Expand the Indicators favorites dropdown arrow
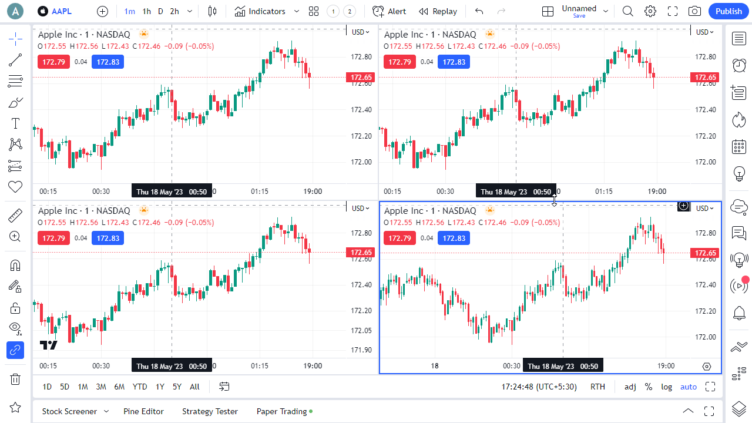Image resolution: width=752 pixels, height=423 pixels. [297, 11]
